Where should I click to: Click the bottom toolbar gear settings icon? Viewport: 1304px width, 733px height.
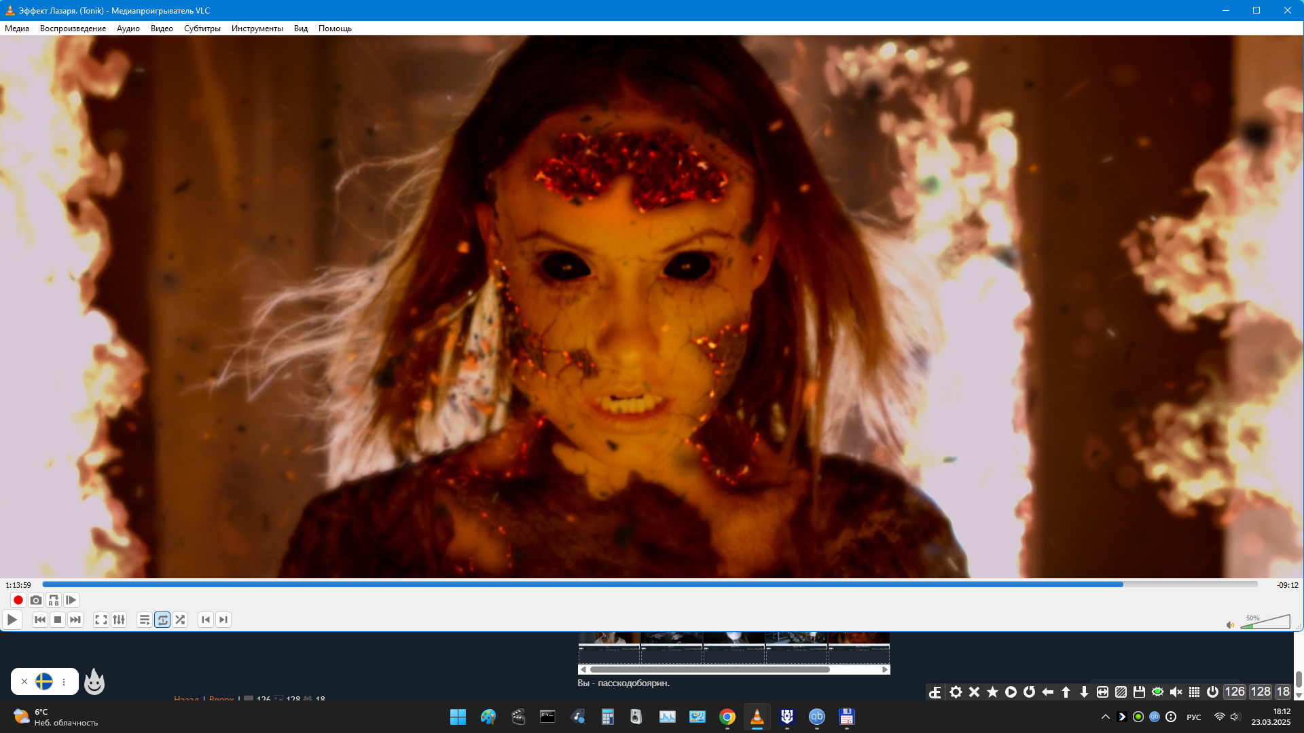[956, 692]
